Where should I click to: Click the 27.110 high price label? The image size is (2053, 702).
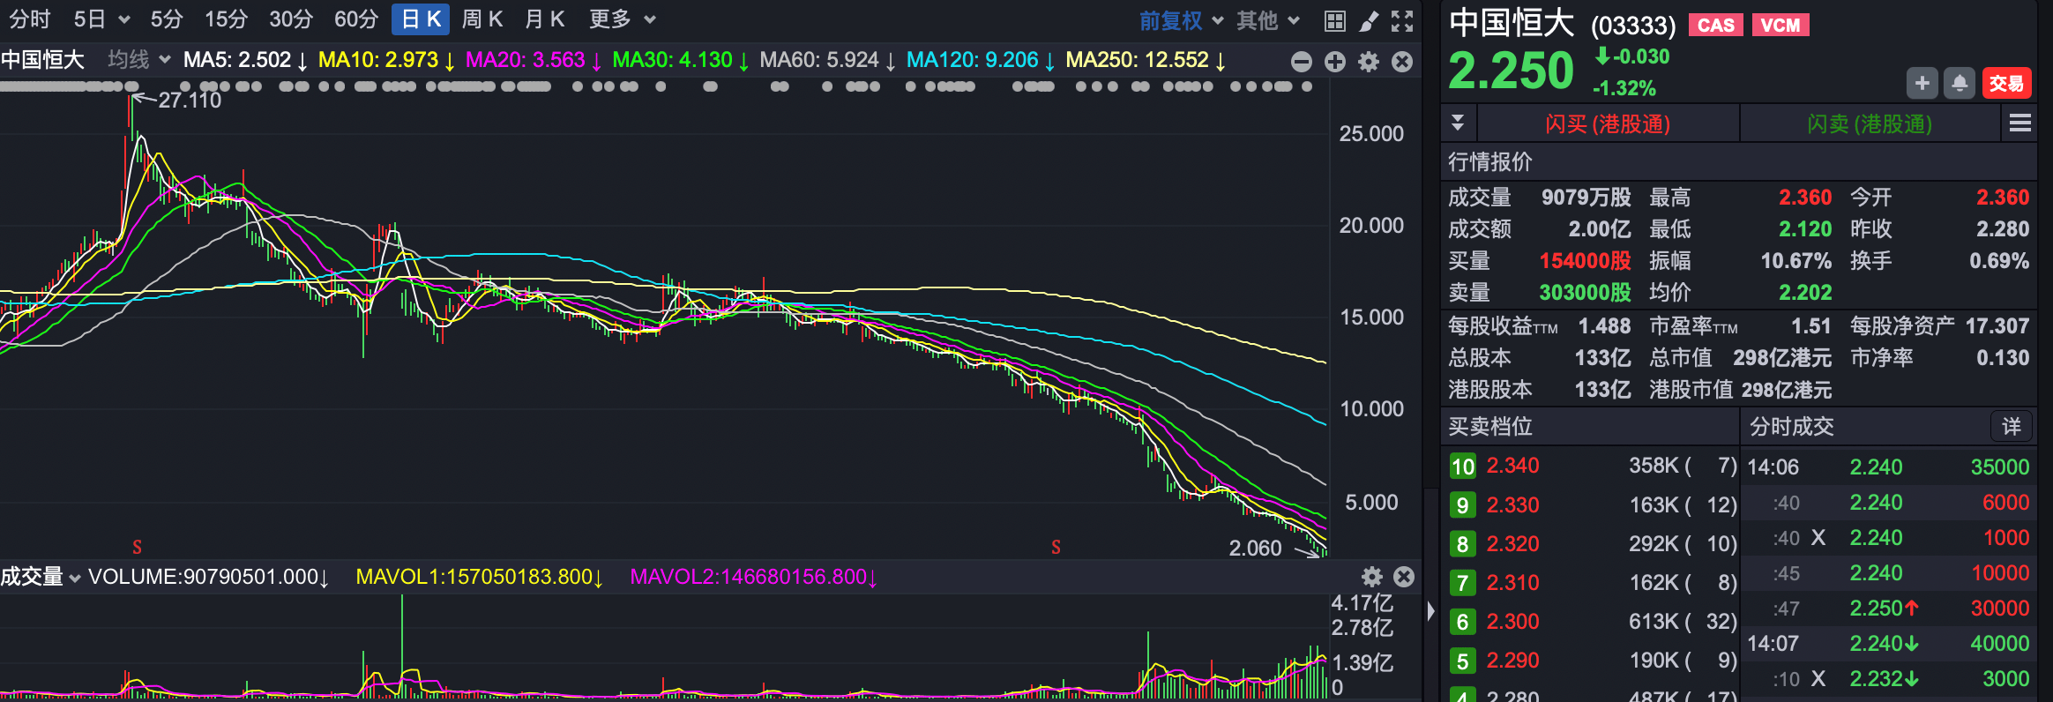pos(190,101)
